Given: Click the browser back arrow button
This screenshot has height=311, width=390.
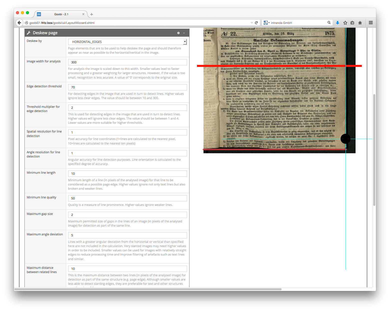Looking at the screenshot, I should coord(19,23).
